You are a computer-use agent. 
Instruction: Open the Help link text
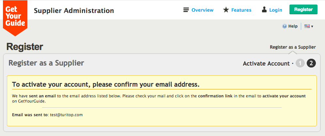293,26
